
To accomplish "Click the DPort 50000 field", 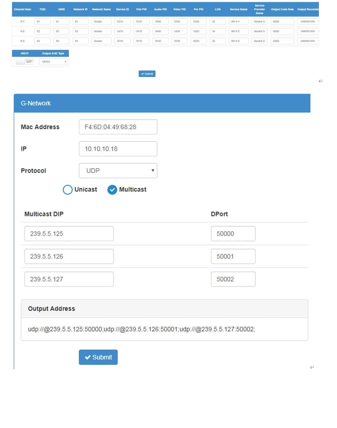I will tap(233, 234).
